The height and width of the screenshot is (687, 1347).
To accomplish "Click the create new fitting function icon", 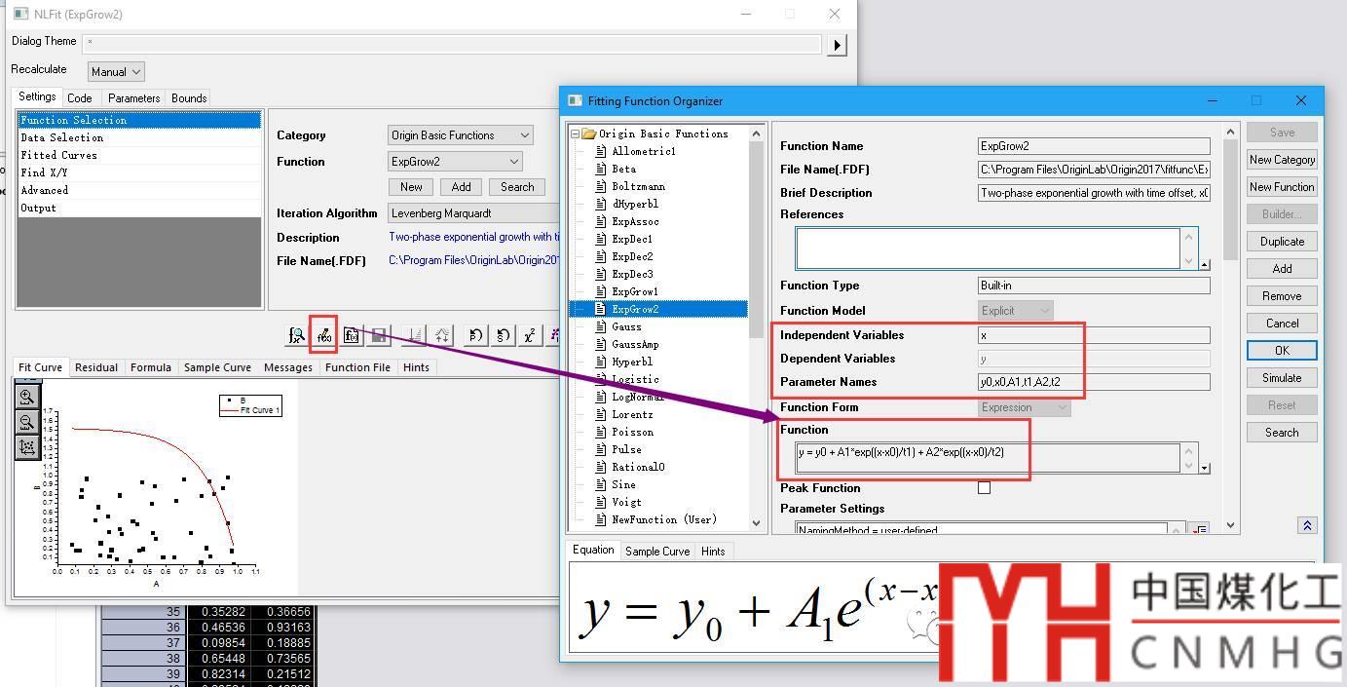I will (x=352, y=335).
